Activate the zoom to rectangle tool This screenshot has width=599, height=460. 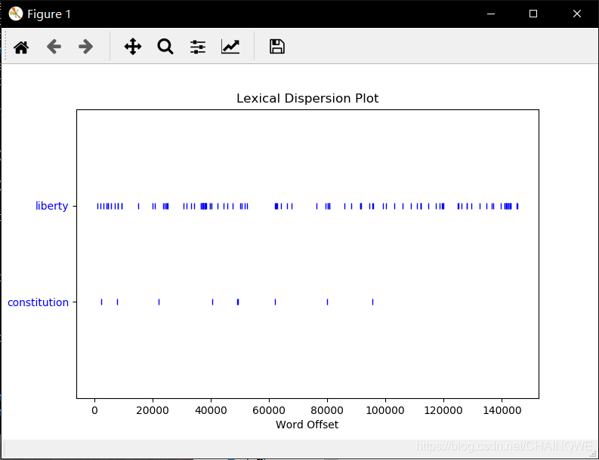[165, 47]
